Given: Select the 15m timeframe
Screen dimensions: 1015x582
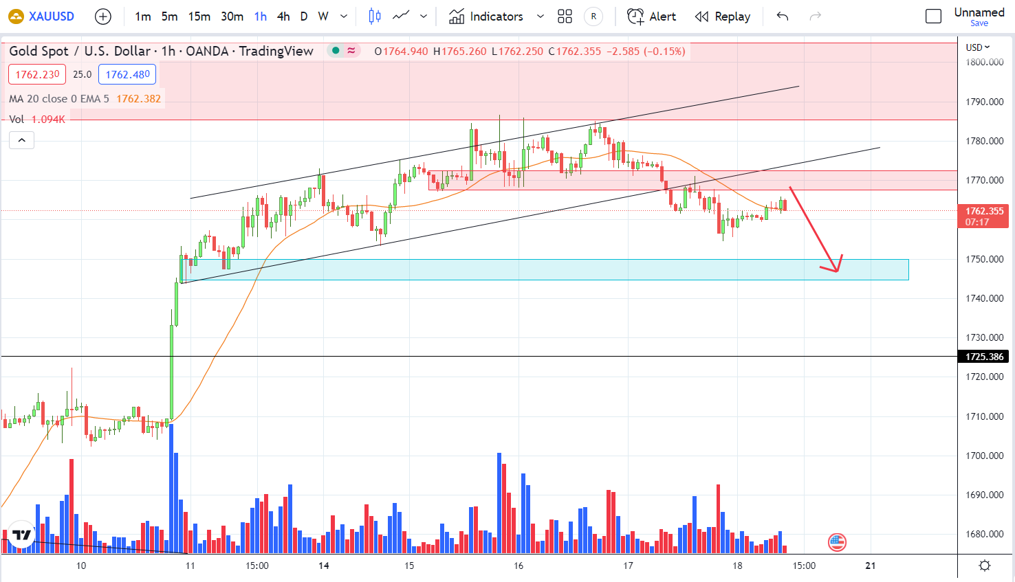Looking at the screenshot, I should click(199, 16).
